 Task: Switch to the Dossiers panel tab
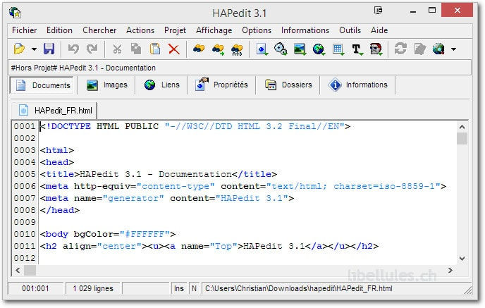pyautogui.click(x=288, y=85)
